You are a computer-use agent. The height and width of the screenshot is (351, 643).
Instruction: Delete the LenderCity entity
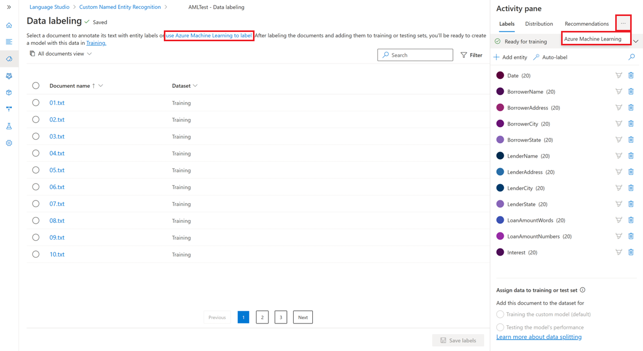point(631,188)
